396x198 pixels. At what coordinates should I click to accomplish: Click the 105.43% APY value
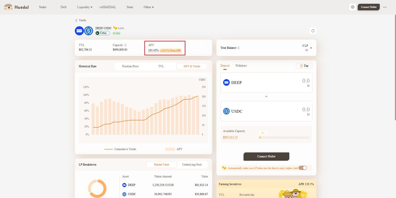pyautogui.click(x=153, y=50)
